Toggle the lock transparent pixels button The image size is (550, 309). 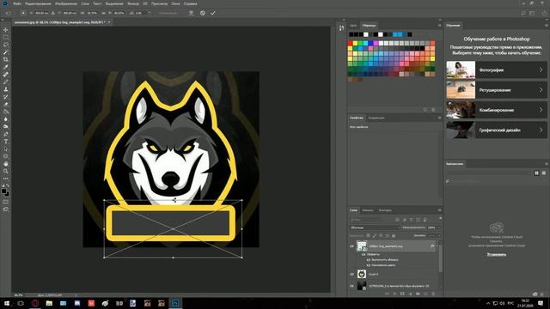tap(369, 236)
